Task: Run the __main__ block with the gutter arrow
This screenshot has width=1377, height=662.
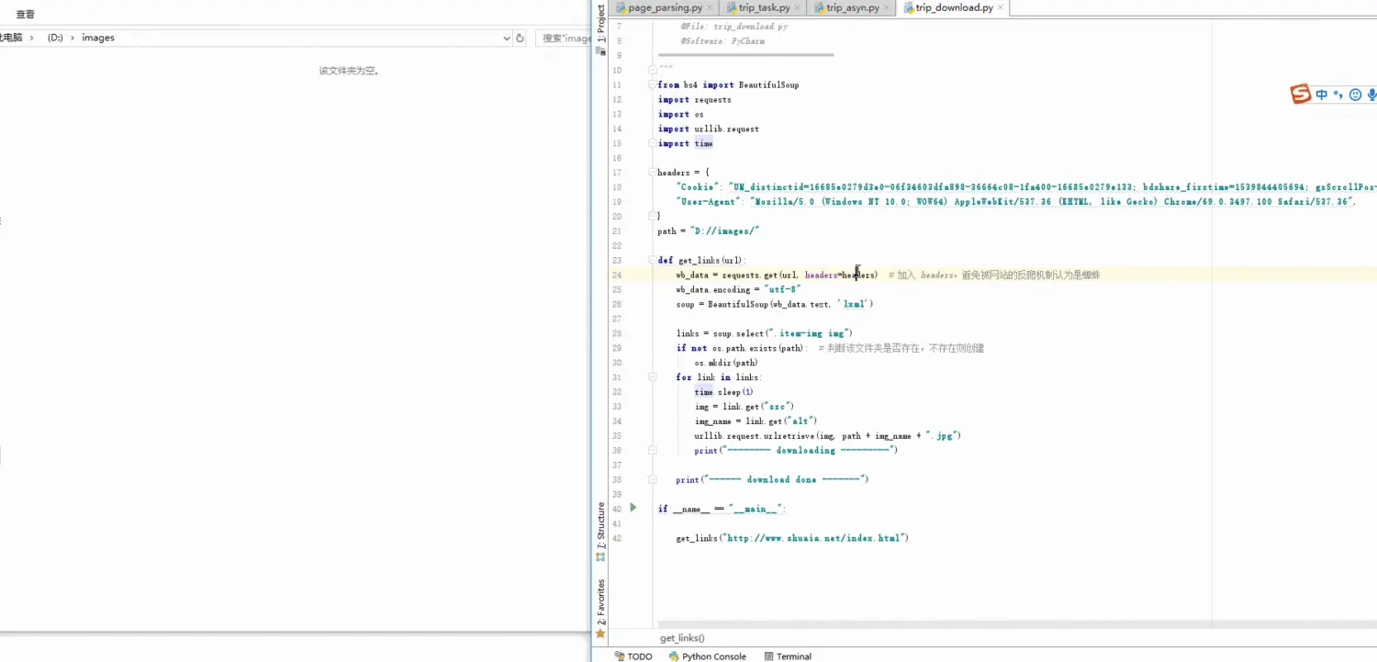Action: pos(633,508)
